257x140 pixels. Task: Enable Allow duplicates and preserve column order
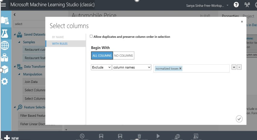click(x=91, y=36)
